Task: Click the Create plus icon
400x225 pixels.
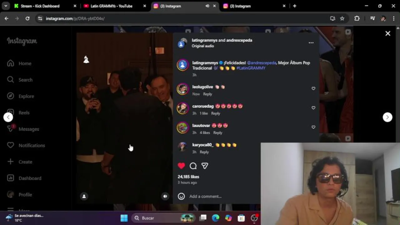Action: pyautogui.click(x=10, y=162)
